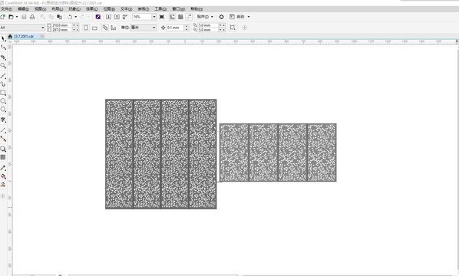Open the 位图 menu
Viewport: 459px width, 276px height.
109,9
